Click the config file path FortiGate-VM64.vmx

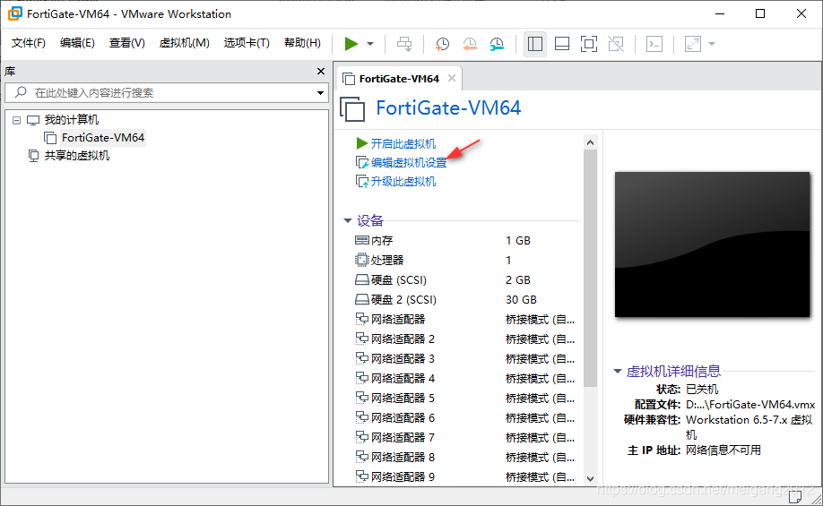750,405
